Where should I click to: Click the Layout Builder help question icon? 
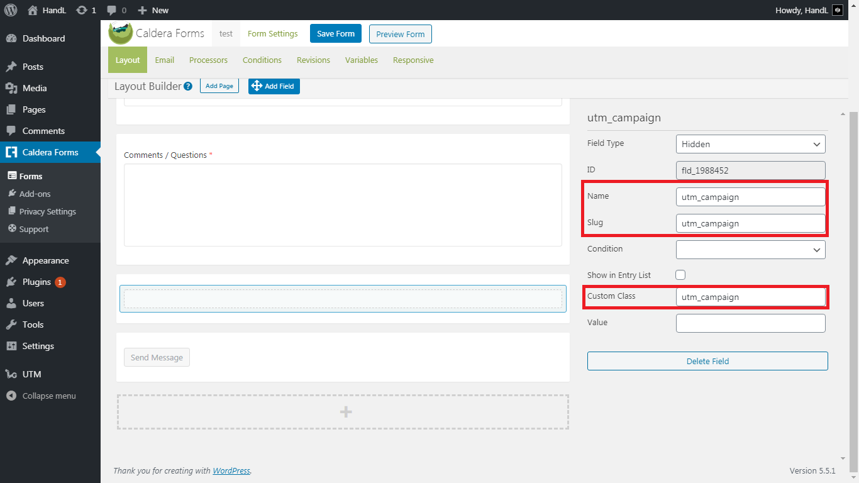(x=187, y=87)
